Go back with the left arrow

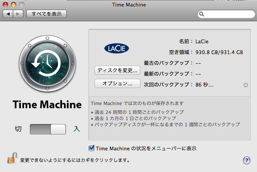(x=8, y=14)
